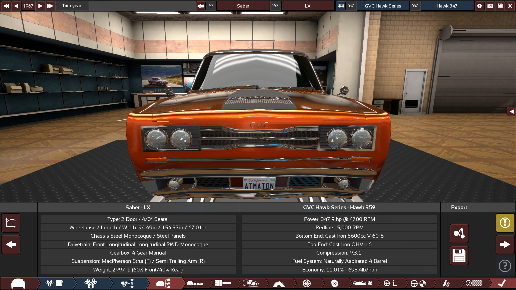Viewport: 516px width, 290px height.
Task: Open the driving aids and safety step
Action: click(418, 283)
